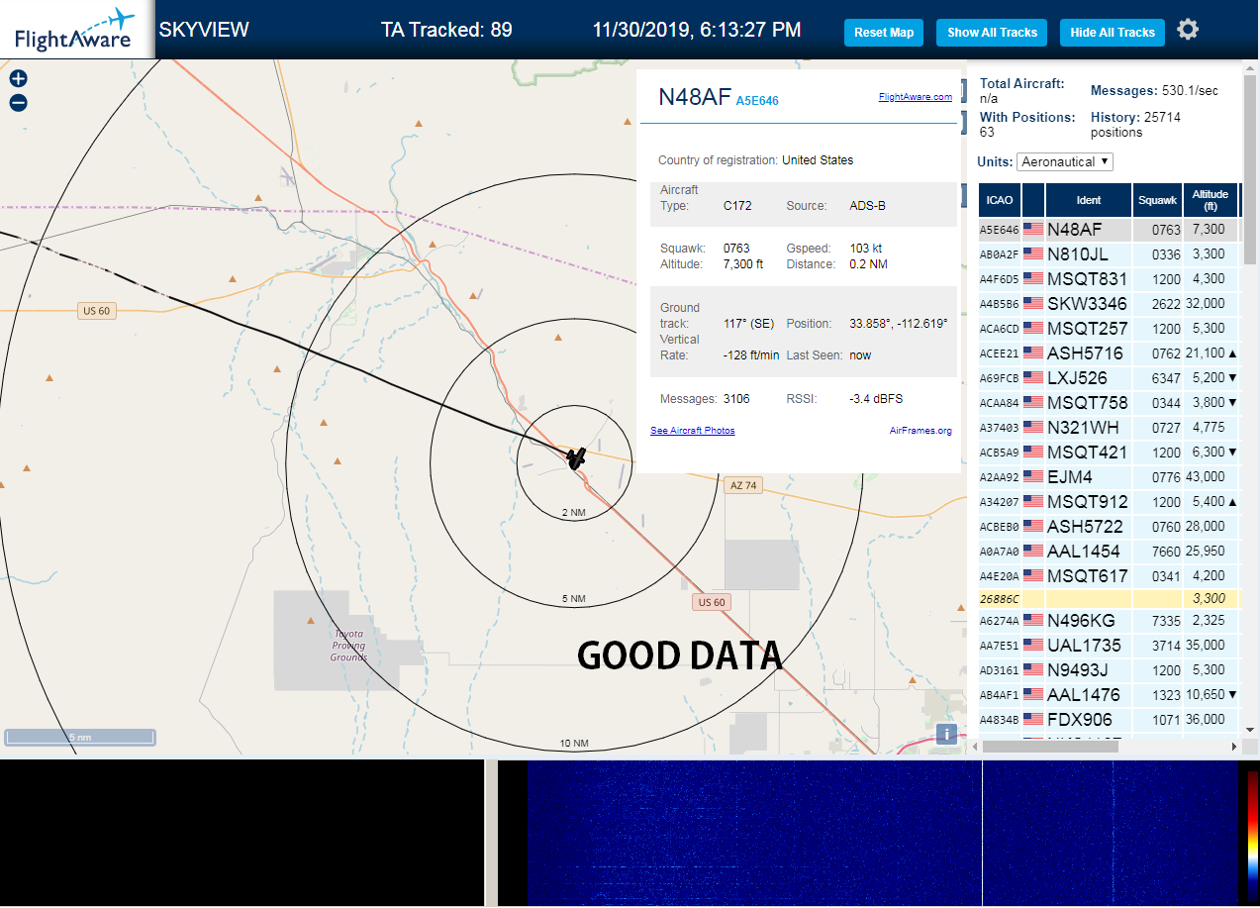Select the N48AF table row
The height and width of the screenshot is (908, 1260).
1109,230
